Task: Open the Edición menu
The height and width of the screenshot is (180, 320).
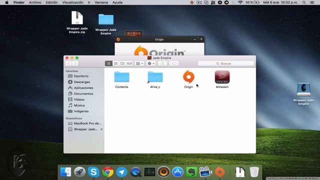Action: tap(51, 2)
